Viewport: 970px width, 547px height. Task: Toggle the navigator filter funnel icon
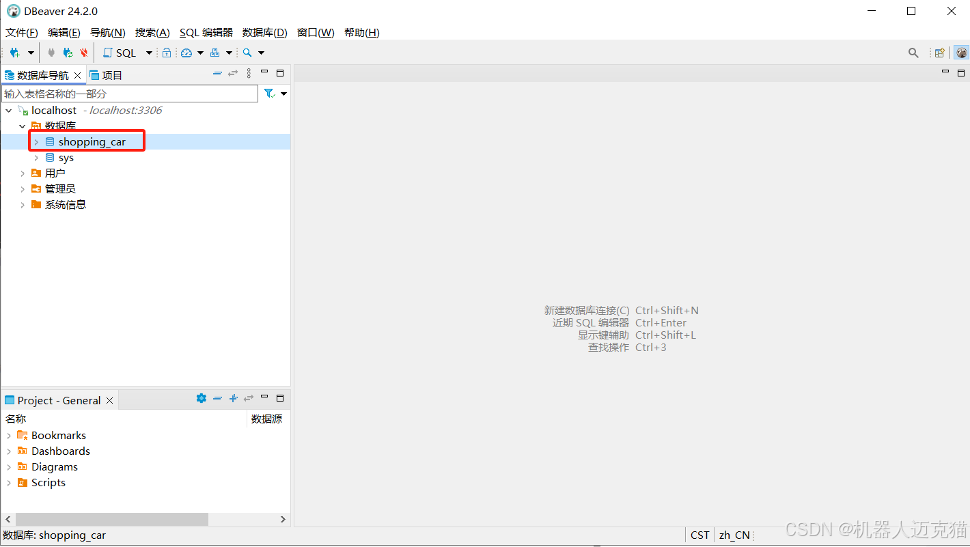click(269, 94)
